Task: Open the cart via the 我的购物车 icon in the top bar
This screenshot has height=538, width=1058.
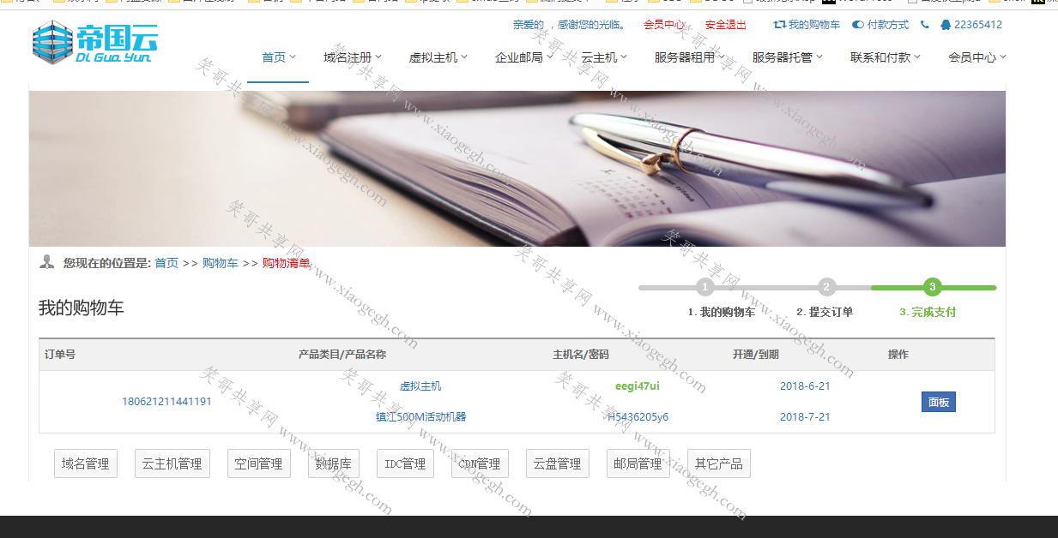Action: pyautogui.click(x=779, y=25)
